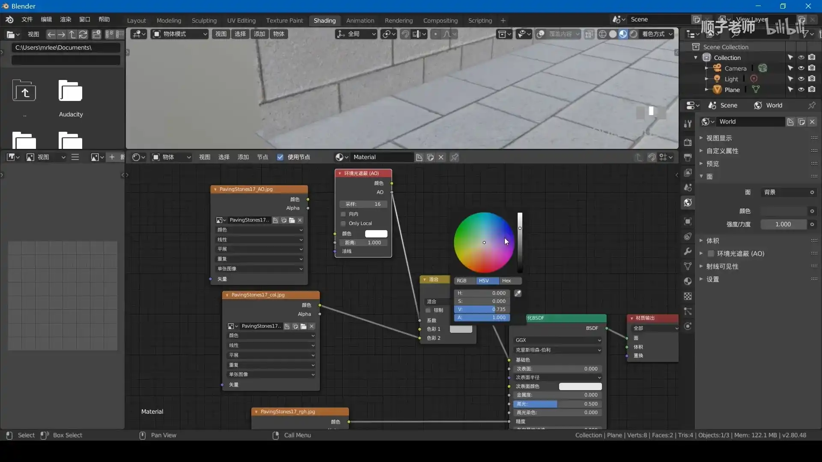822x462 pixels.
Task: Open the Output properties printer icon
Action: [x=688, y=158]
